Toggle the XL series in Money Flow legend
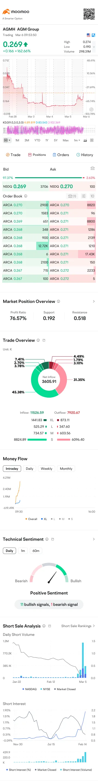Viewport: 98px width, 781px height. (x=44, y=519)
